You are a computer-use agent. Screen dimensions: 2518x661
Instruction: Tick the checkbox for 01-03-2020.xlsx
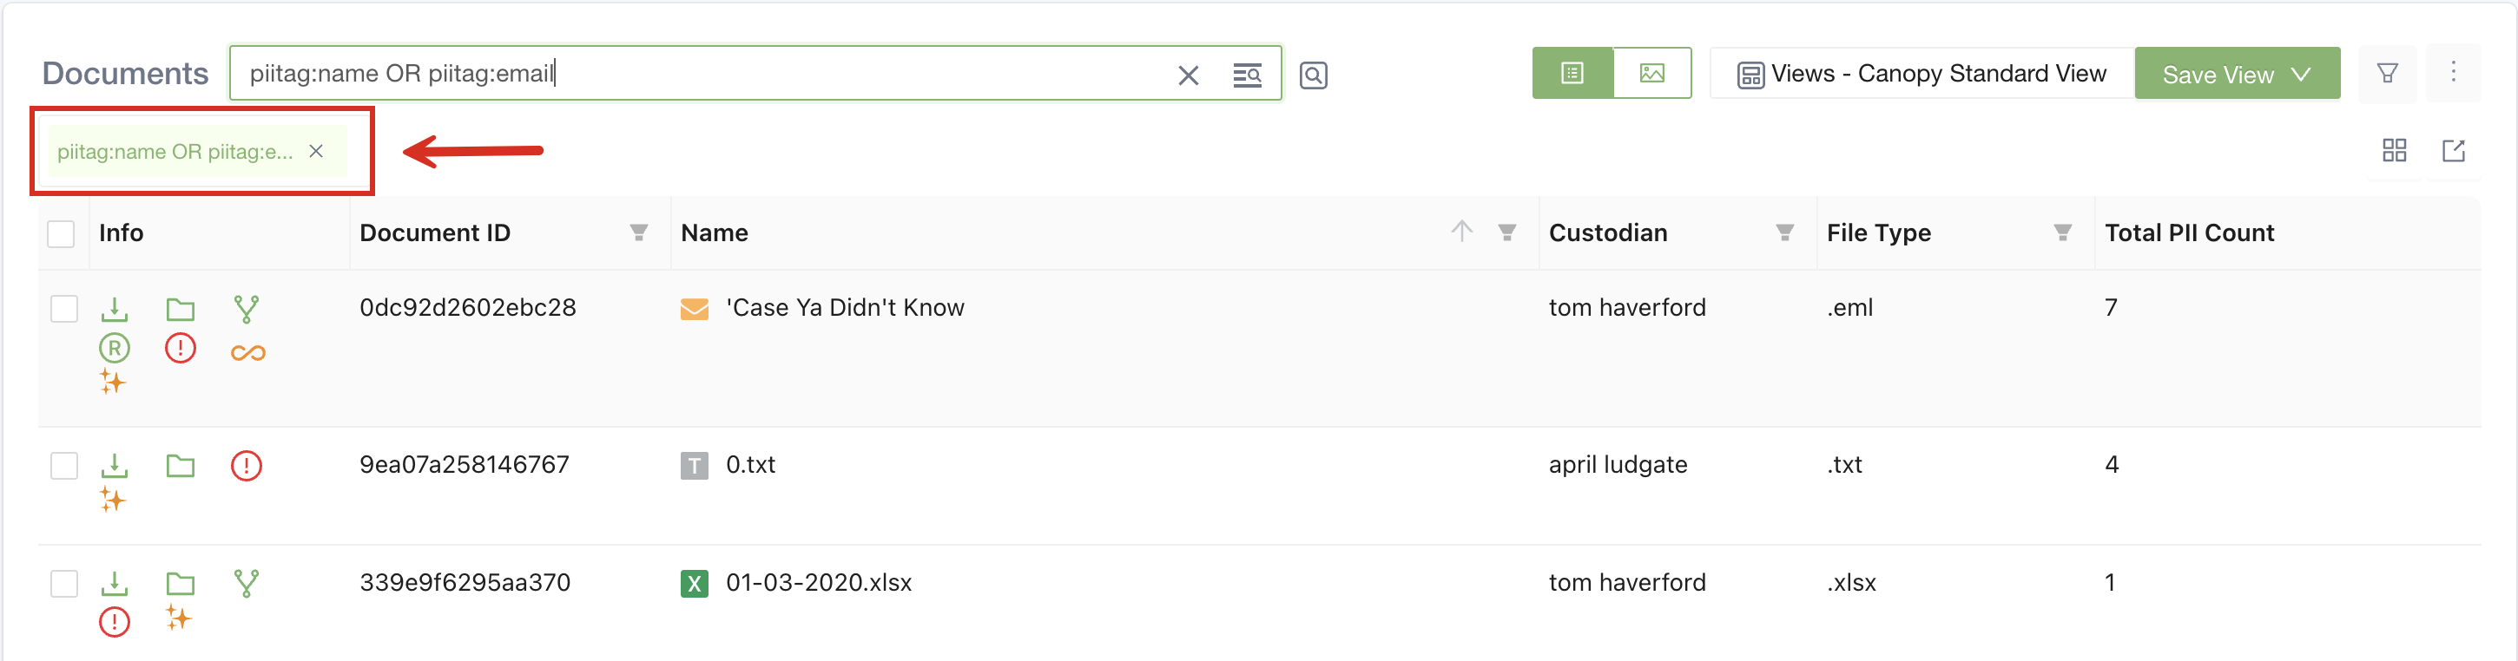(64, 583)
